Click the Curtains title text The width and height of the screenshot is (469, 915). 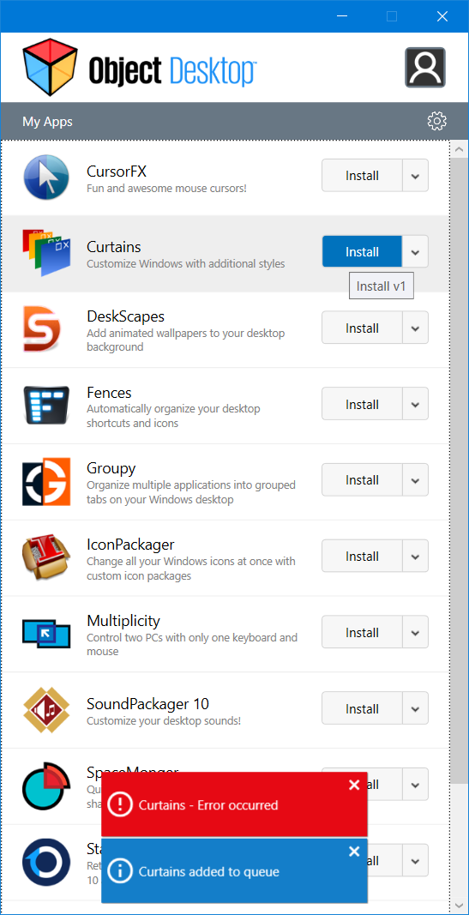114,248
